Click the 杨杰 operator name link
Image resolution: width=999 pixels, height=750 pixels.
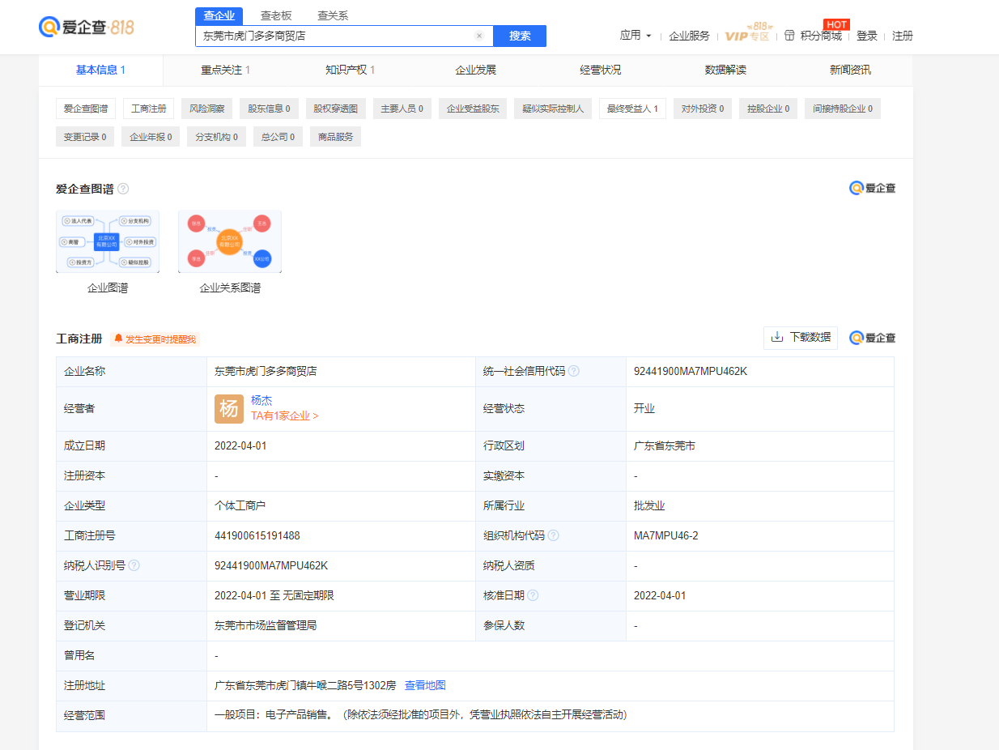click(263, 400)
